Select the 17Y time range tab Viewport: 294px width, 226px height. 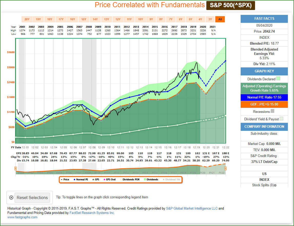61,19
